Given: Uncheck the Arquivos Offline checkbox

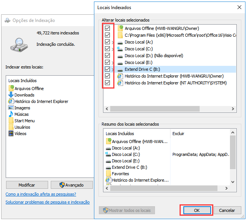Looking at the screenshot, I should click(108, 28).
